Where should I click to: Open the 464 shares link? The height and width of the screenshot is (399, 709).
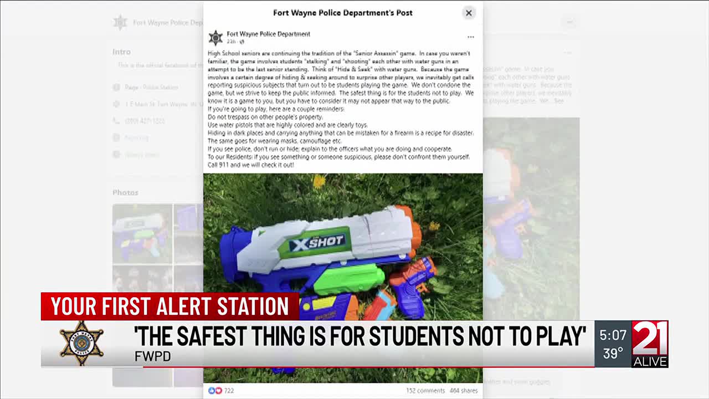tap(464, 391)
